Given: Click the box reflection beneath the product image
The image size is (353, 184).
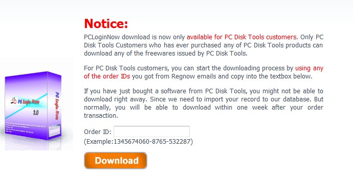Looking at the screenshot, I should click(x=33, y=145).
